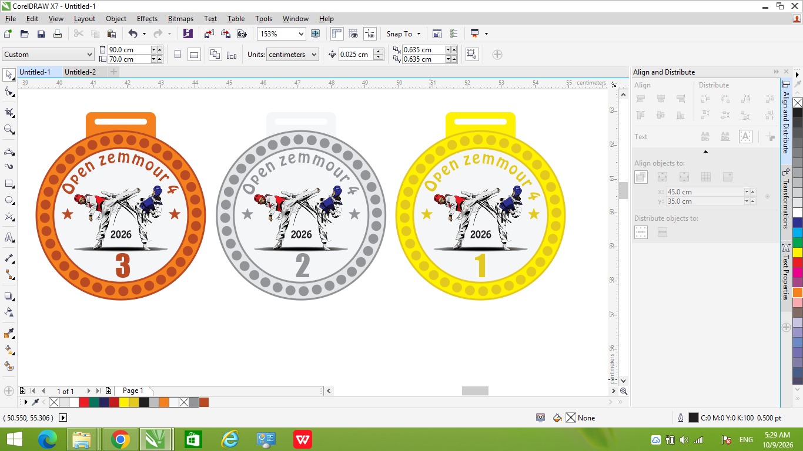This screenshot has height=451, width=803.
Task: Click the orange swatch in the document palette
Action: (163, 402)
